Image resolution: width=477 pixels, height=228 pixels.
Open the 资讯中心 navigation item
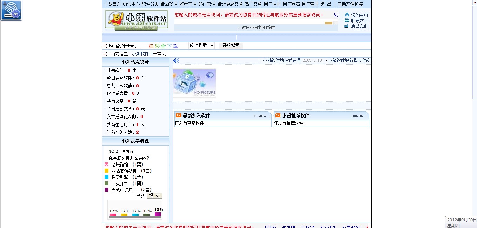(x=131, y=4)
